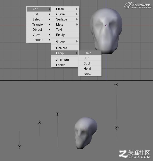
Task: Open the Add menu entry
Action: coord(39,9)
